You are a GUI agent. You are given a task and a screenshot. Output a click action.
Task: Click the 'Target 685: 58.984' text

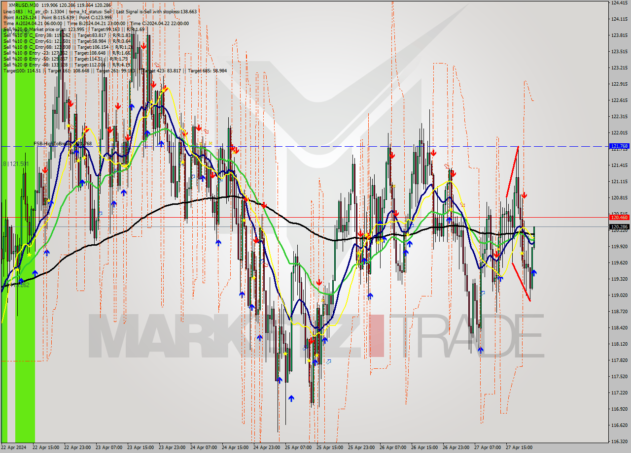(207, 70)
